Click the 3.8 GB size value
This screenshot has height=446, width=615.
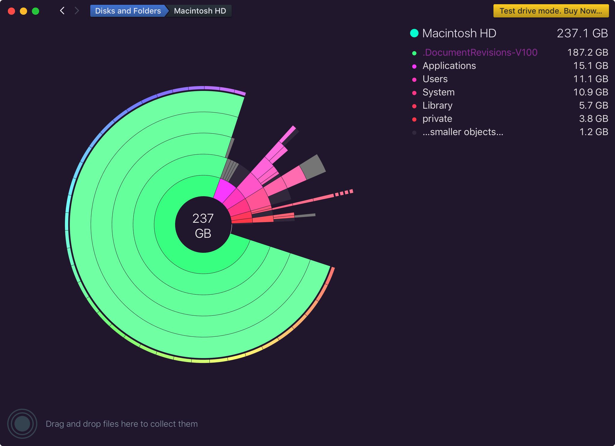click(594, 119)
